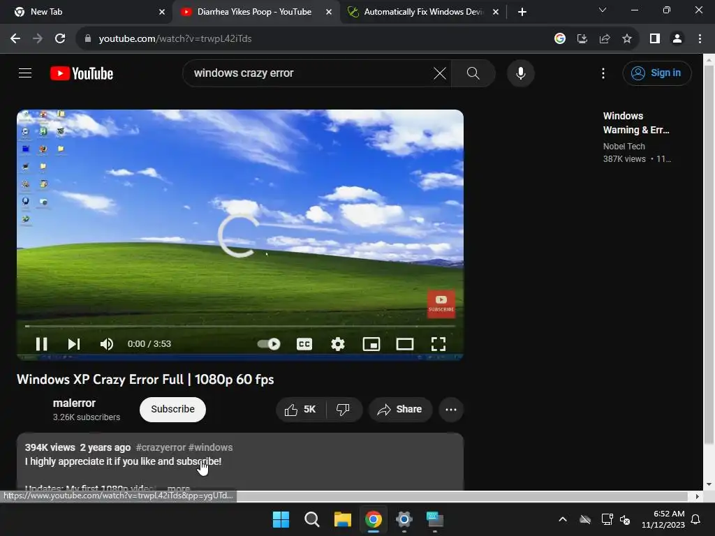
Task: Go back to the previous page
Action: pyautogui.click(x=15, y=39)
